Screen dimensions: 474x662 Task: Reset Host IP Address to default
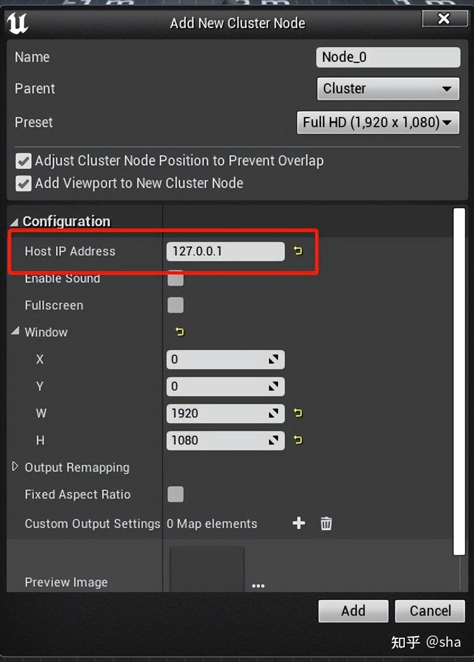298,251
